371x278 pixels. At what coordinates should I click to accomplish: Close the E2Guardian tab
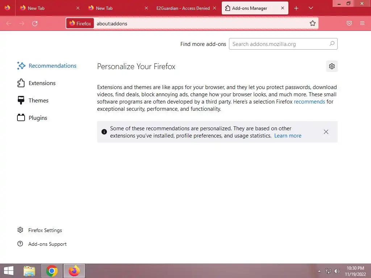(214, 8)
